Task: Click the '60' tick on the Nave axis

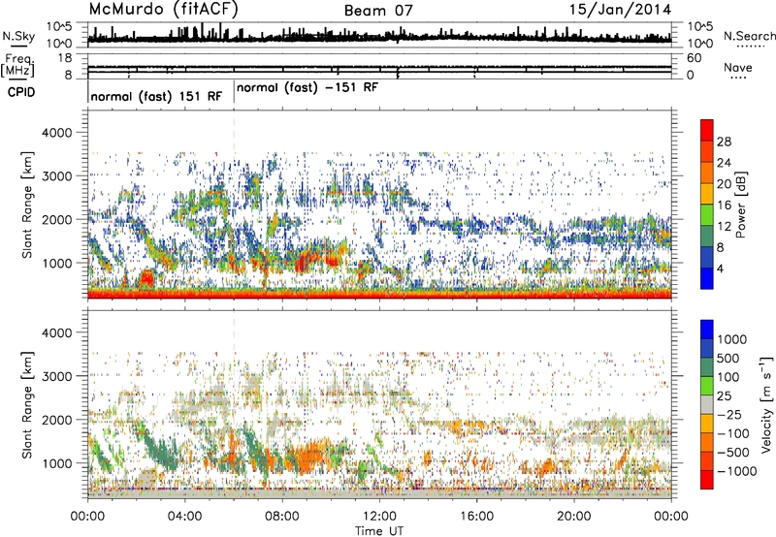Action: click(695, 58)
